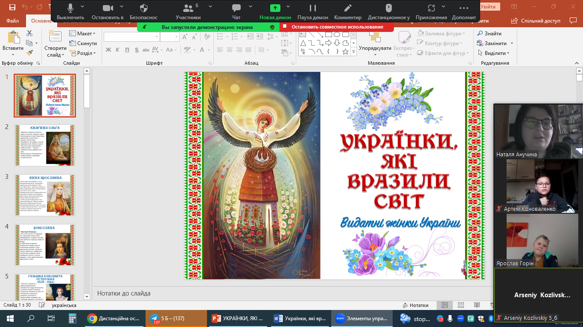The width and height of the screenshot is (583, 327).
Task: Stop video with Остановить в button
Action: click(x=108, y=11)
